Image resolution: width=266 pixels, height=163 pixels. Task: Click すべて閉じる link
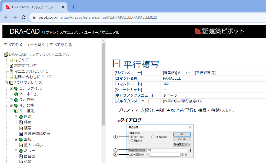tap(61, 45)
